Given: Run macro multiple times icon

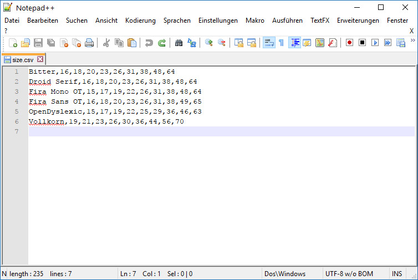Looking at the screenshot, I should pos(388,43).
